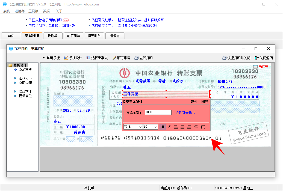Open the 常用模板 dropdown
The height and width of the screenshot is (191, 283).
[51, 58]
